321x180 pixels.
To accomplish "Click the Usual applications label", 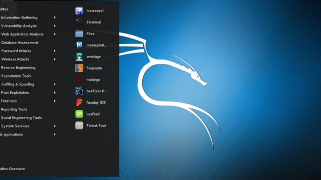I will click(x=12, y=135).
